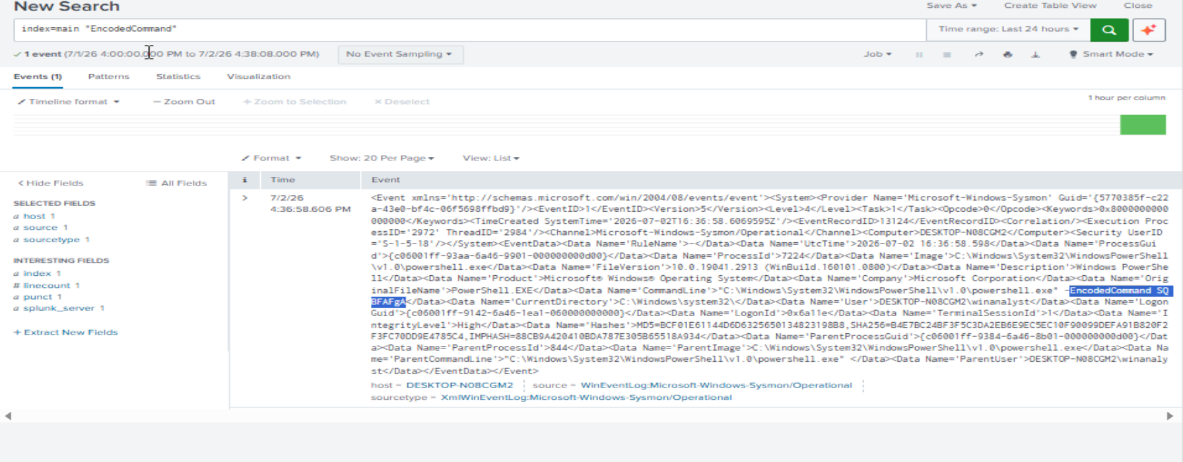
Task: Click the Close button at top
Action: click(x=1138, y=5)
